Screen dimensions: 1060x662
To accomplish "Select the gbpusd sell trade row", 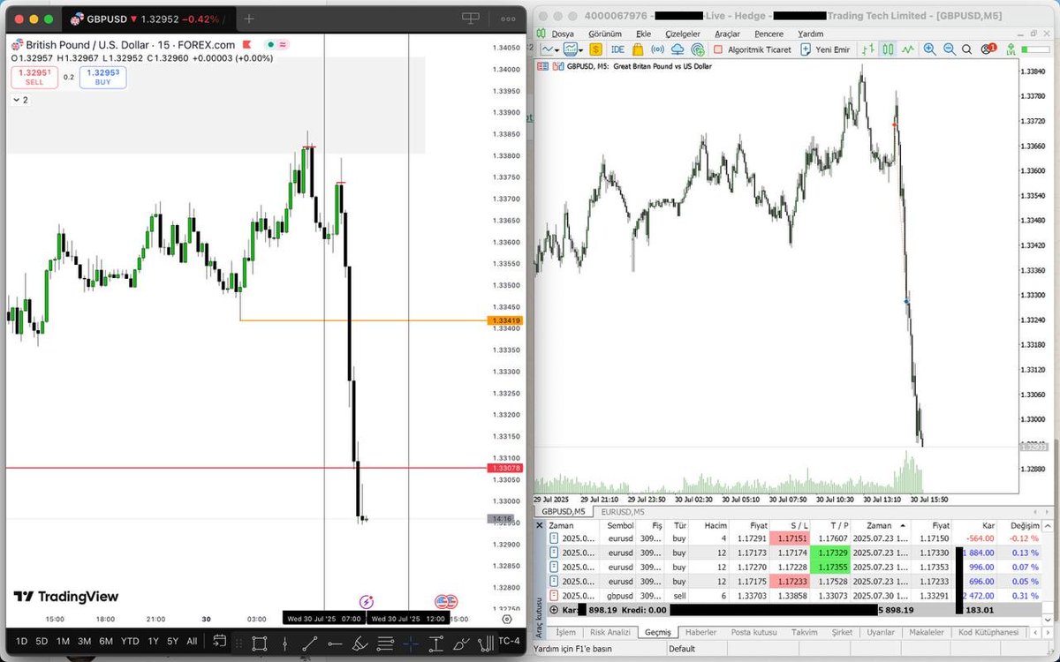I will [x=795, y=596].
